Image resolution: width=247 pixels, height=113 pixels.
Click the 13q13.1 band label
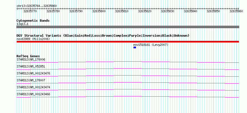point(22,24)
